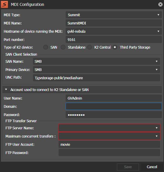Viewport: 164px width, 172px height.
Task: Click the 'Maximum concurrent transfers :' label
Action: (x=31, y=136)
